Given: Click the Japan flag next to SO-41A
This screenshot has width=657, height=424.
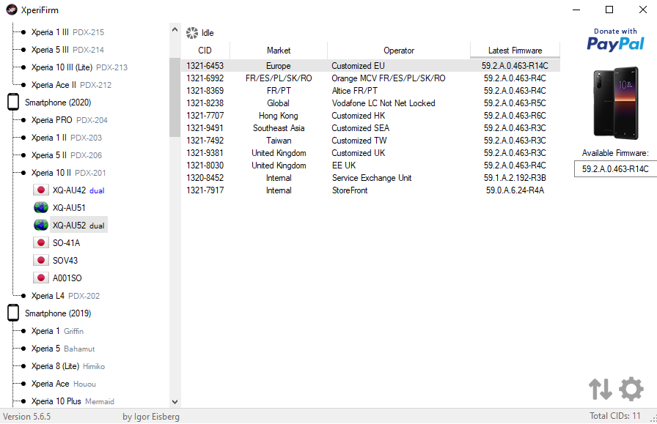Looking at the screenshot, I should (40, 243).
